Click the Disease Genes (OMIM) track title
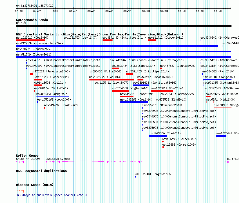Image resolution: width=239 pixels, height=203 pixels. click(35, 185)
